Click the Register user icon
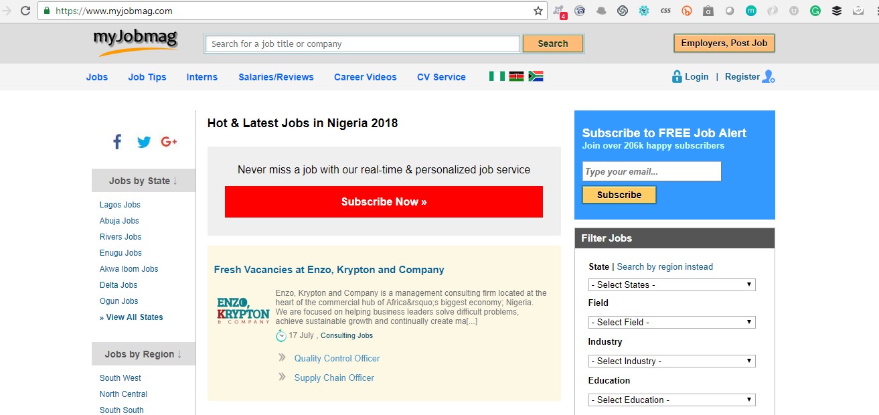879x415 pixels. (769, 77)
